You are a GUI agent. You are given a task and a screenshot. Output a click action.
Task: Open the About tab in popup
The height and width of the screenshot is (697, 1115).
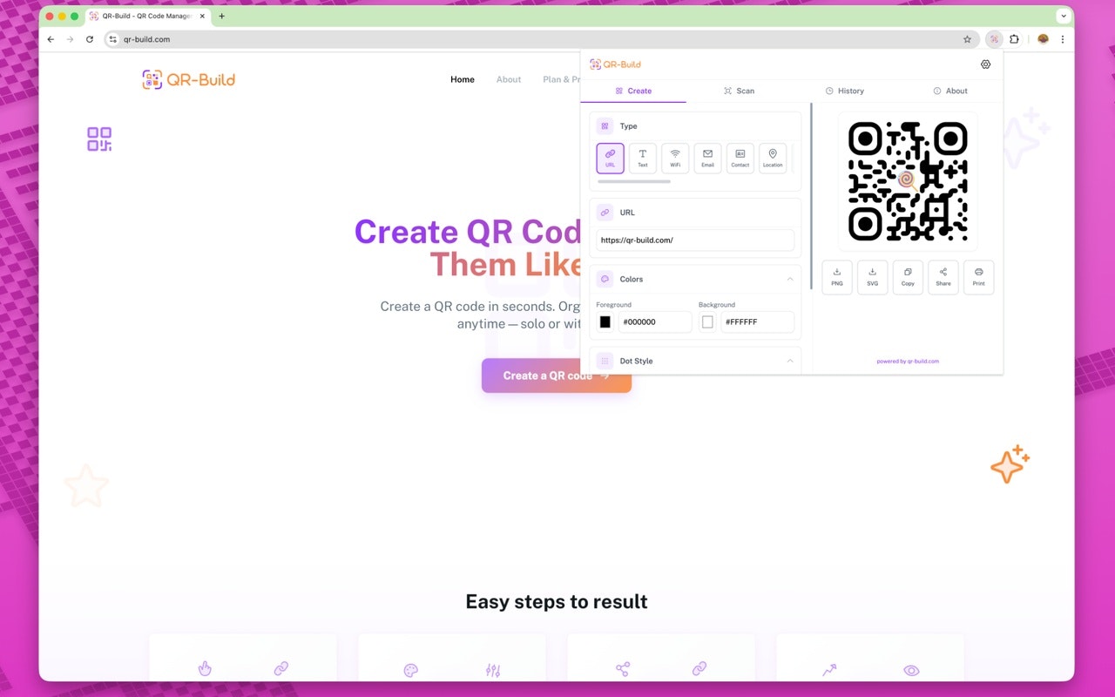click(950, 91)
